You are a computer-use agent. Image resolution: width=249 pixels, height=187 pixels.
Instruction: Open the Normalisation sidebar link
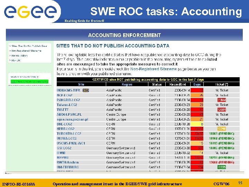point(18,55)
